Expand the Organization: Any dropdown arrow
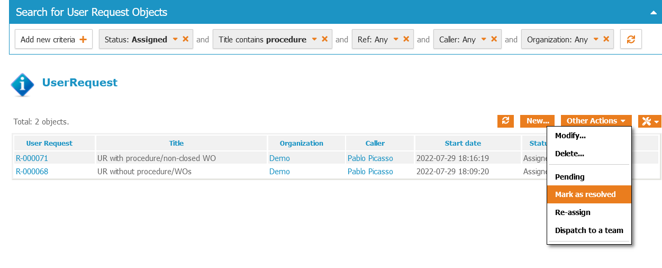This screenshot has width=662, height=268. (x=596, y=39)
